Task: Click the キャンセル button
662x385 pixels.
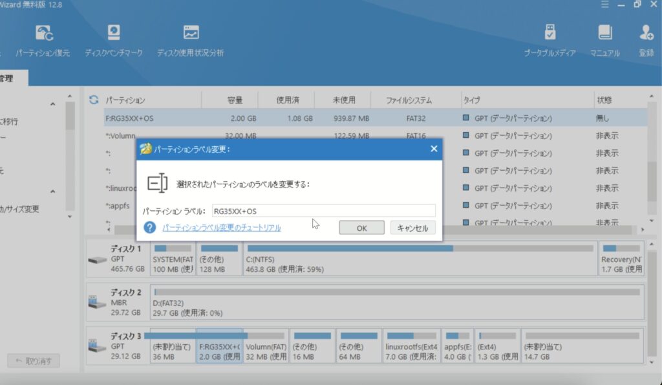Action: [x=413, y=228]
